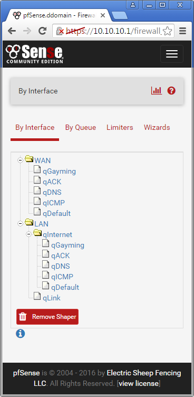Click page icon beside WAN qDefault
The width and height of the screenshot is (194, 397).
click(37, 212)
